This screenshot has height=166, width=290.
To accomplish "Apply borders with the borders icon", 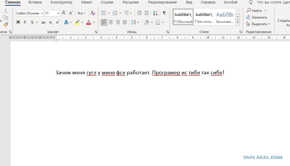I will [158, 22].
